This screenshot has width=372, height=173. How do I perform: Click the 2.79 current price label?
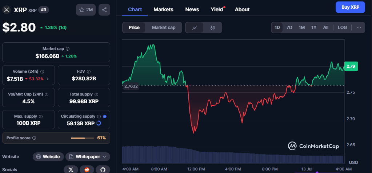[x=351, y=66]
